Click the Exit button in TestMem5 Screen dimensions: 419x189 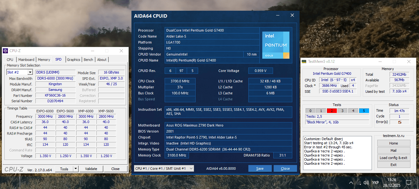pos(393,165)
